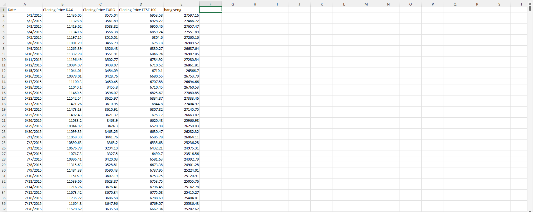Click date cell 6/30/2015

[25, 131]
